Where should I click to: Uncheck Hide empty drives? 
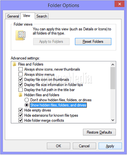pyautogui.click(x=20, y=110)
